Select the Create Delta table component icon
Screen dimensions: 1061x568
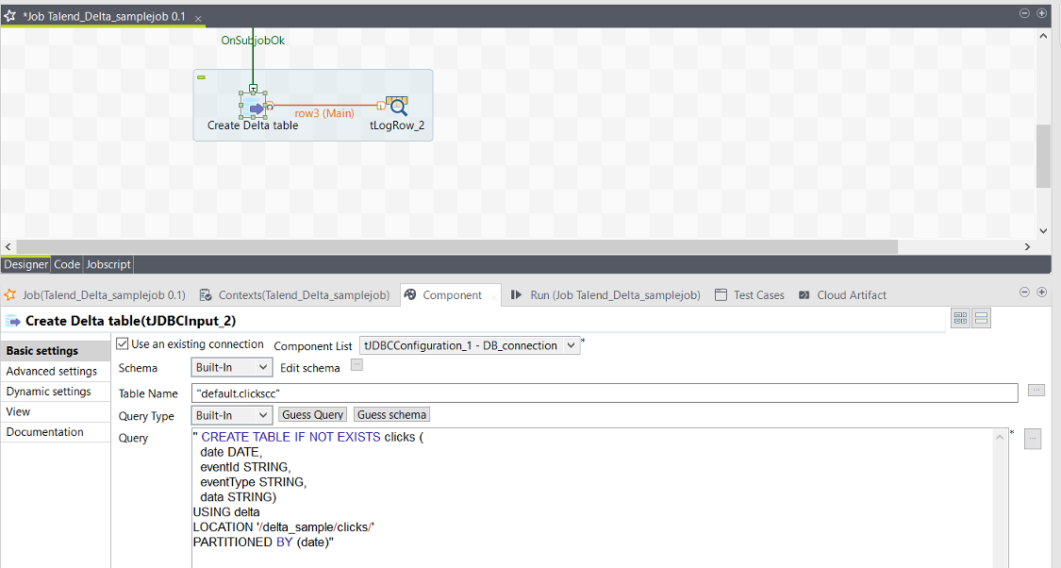point(254,106)
